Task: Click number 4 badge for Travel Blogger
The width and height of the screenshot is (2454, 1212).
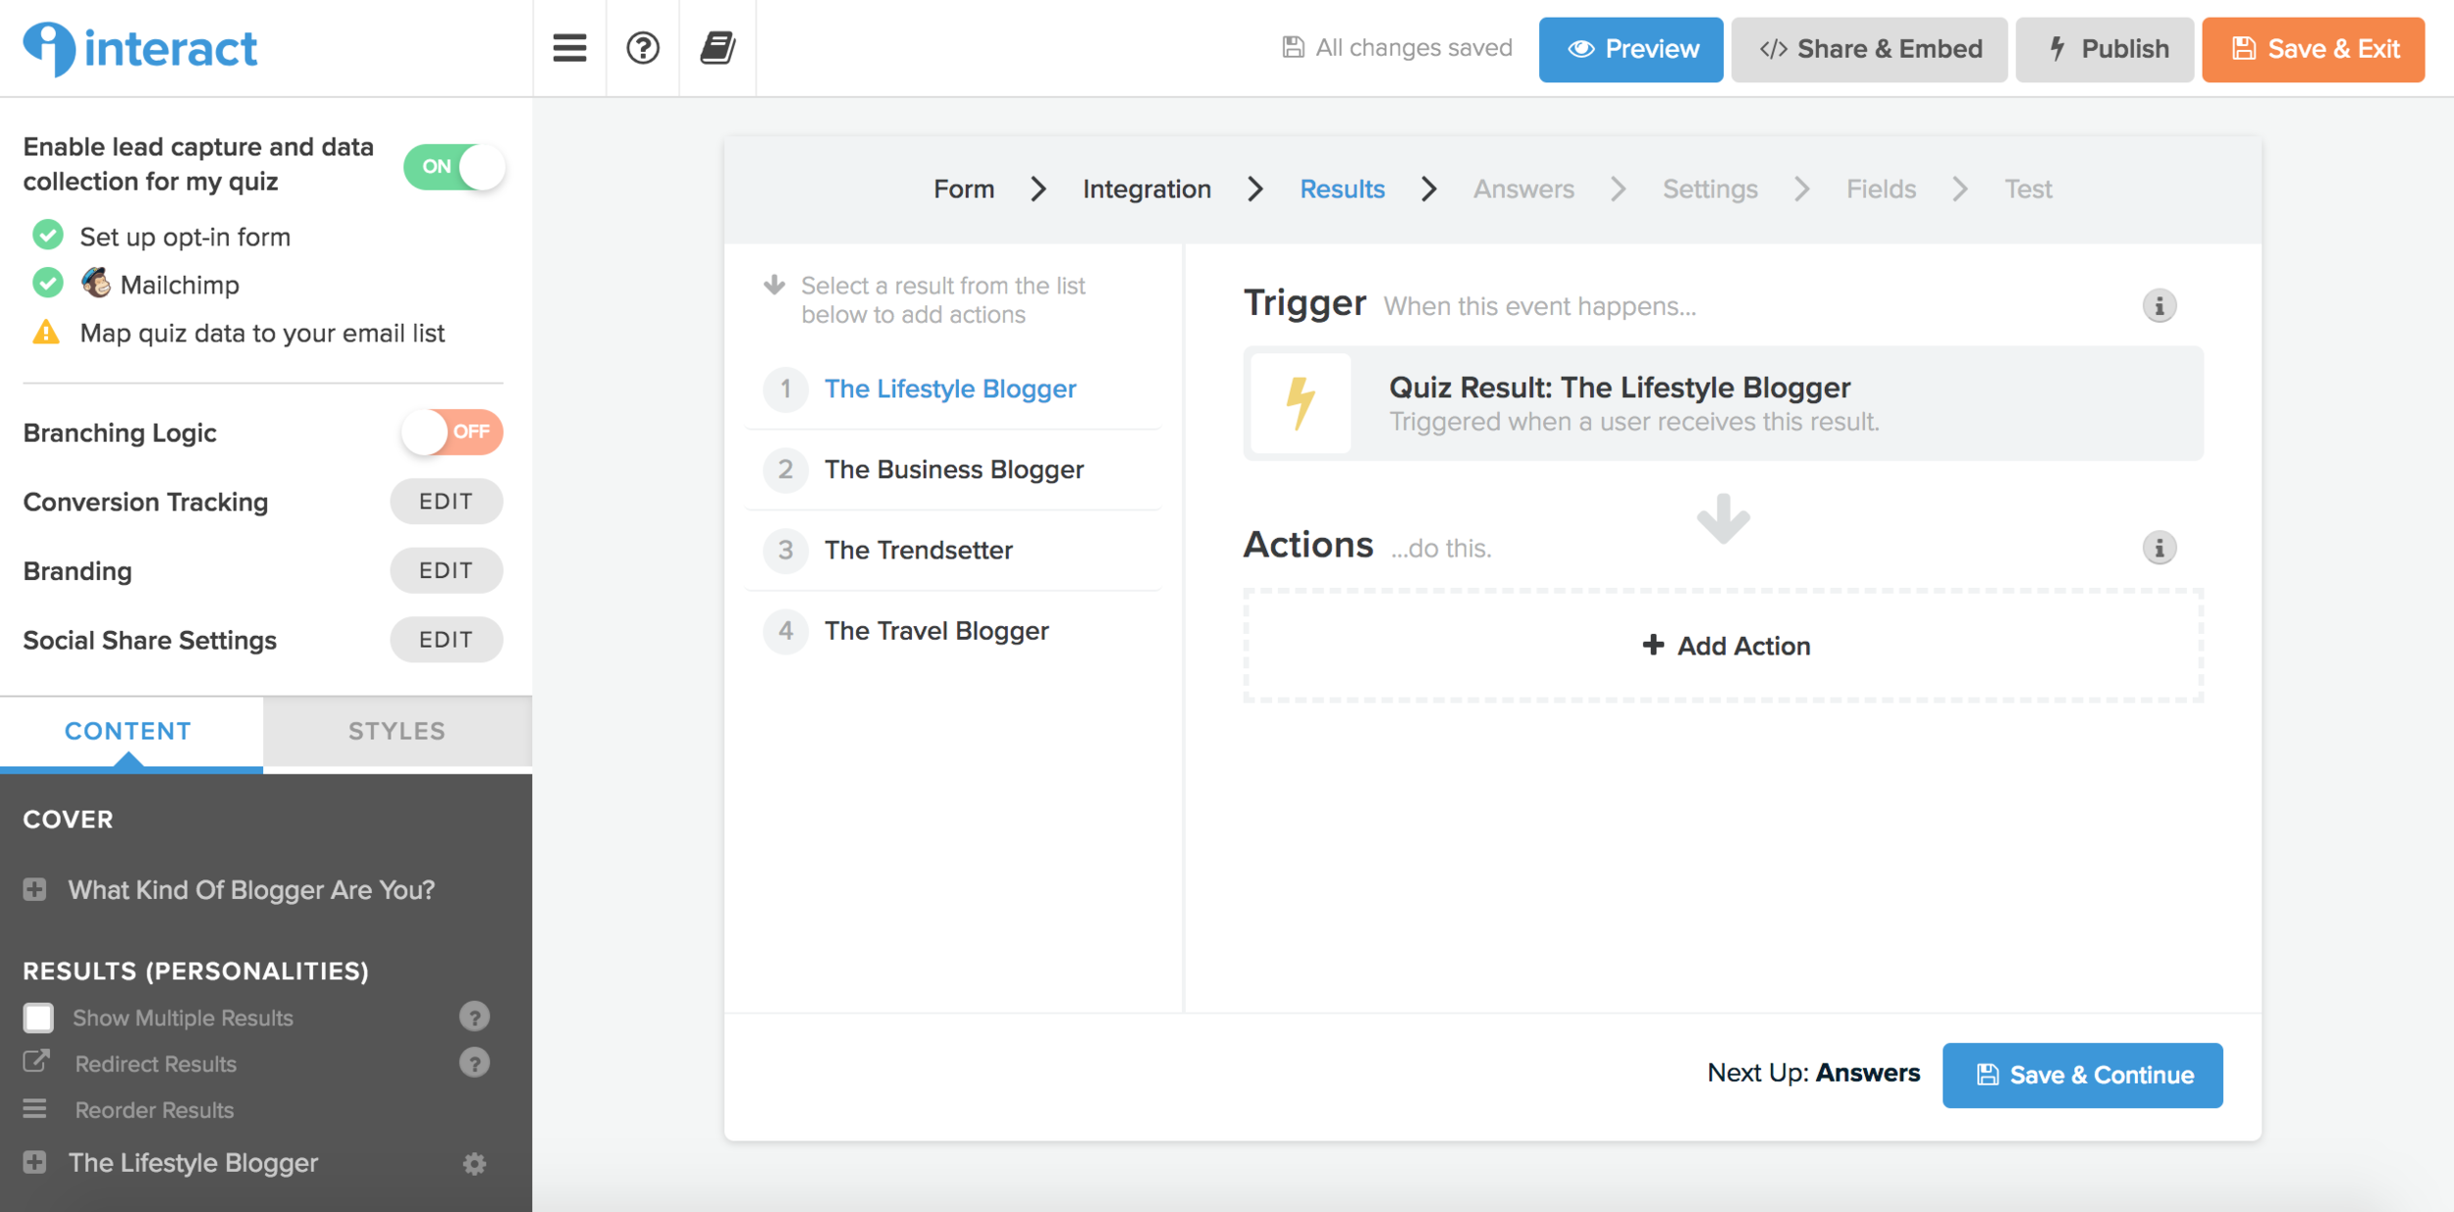Action: tap(785, 630)
